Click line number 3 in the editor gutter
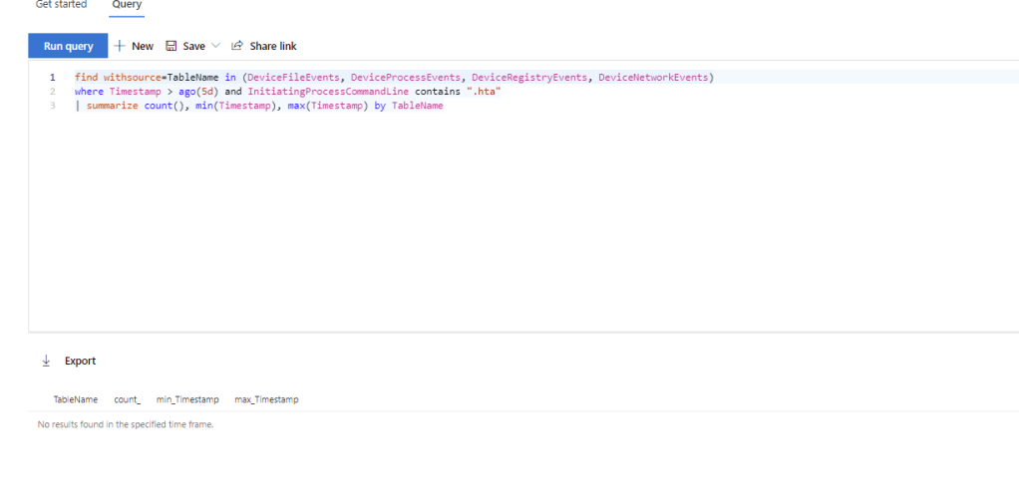The image size is (1019, 504). pos(52,106)
